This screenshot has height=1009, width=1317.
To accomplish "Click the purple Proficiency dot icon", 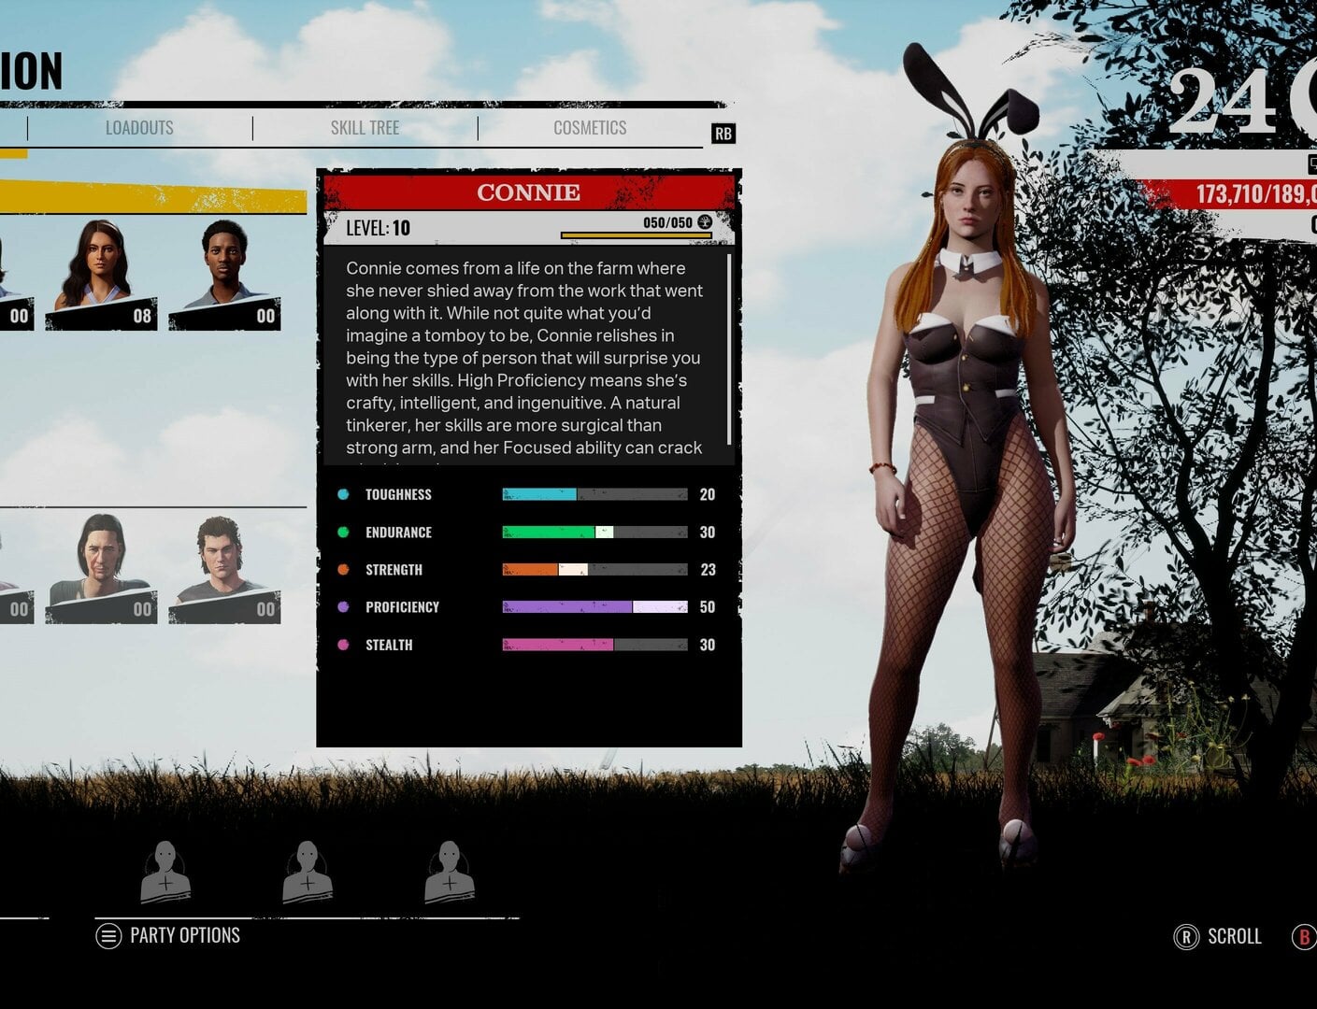I will (343, 606).
